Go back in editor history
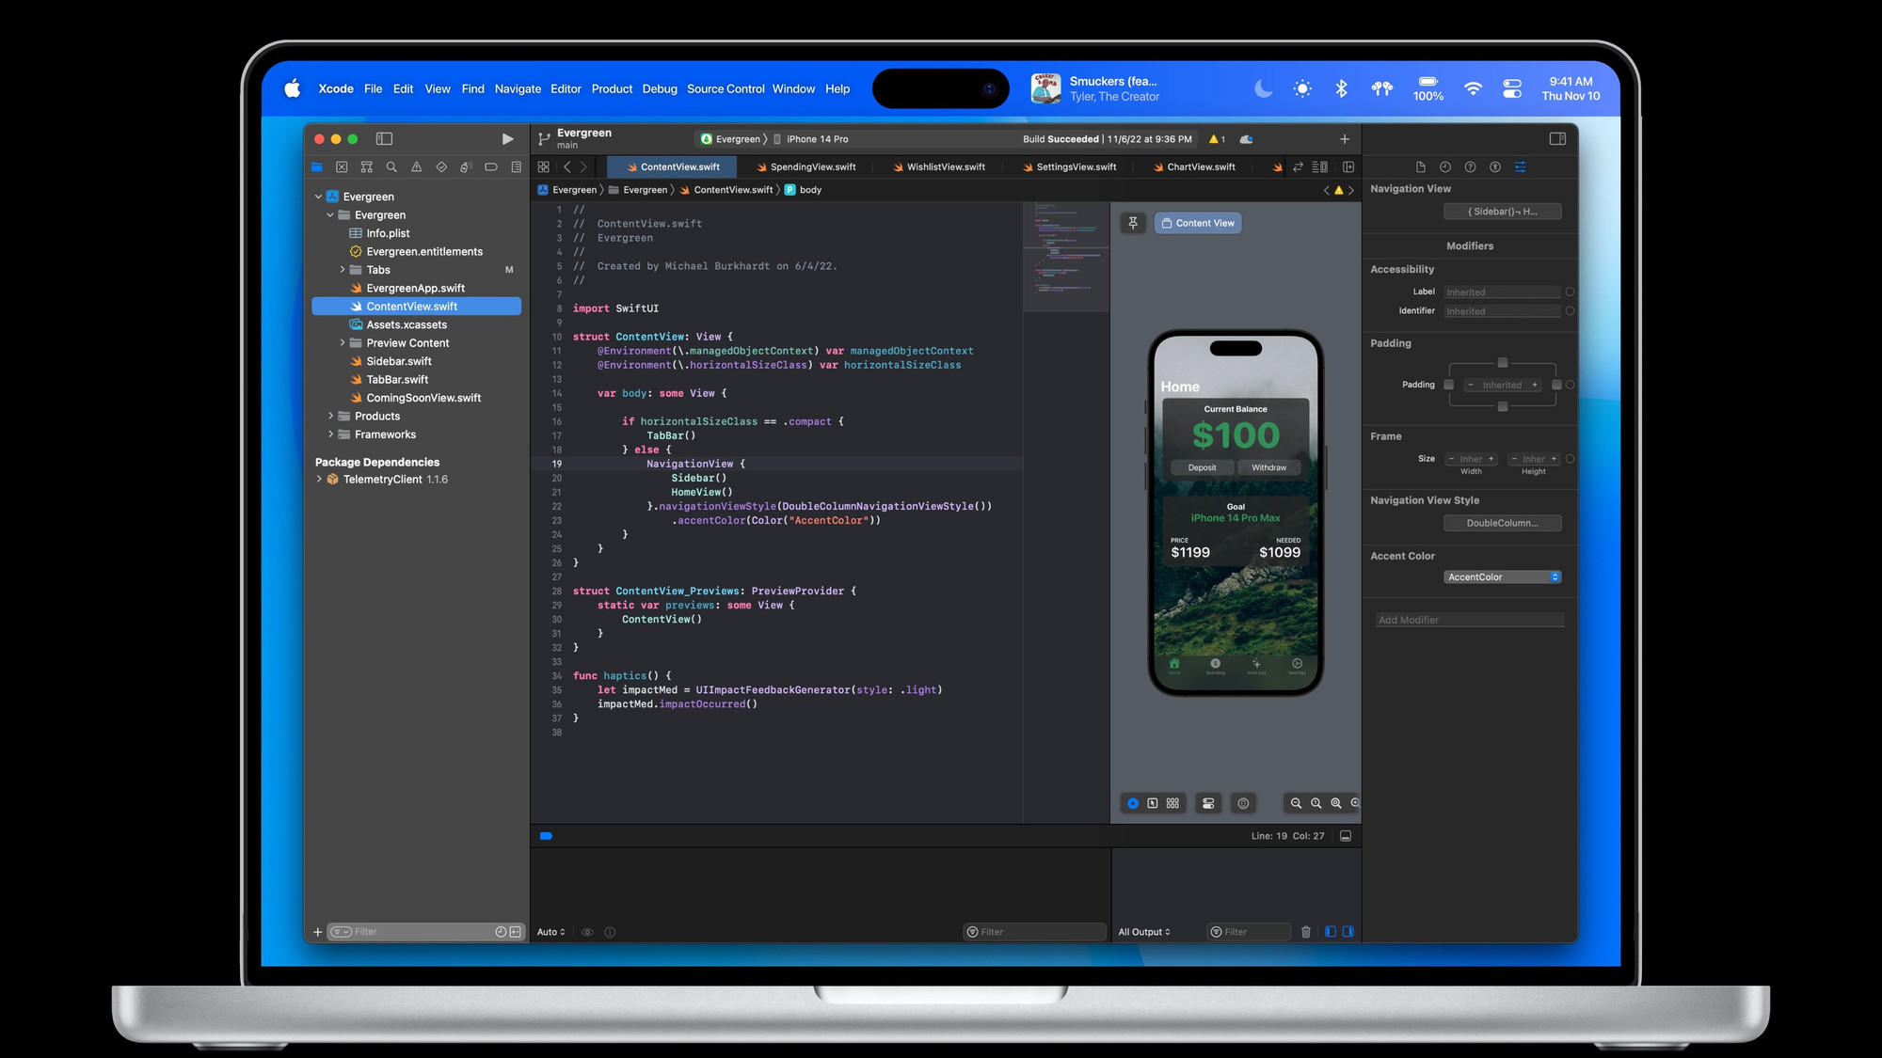 coord(566,167)
